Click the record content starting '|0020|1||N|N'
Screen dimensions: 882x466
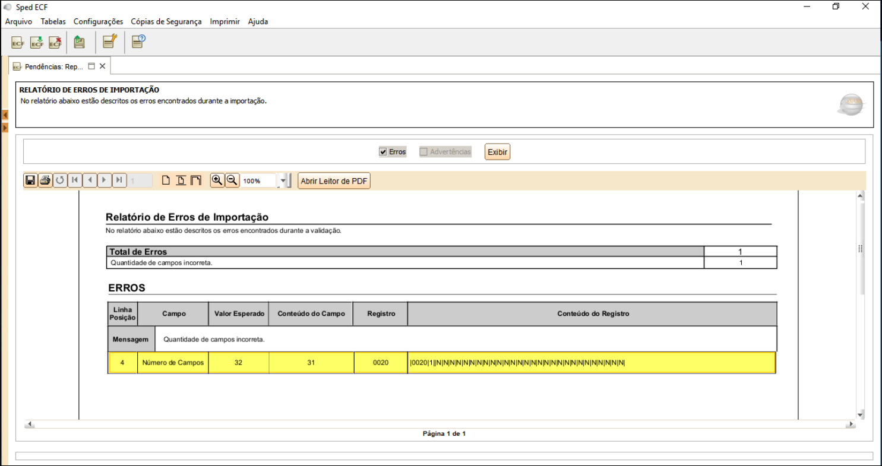517,363
